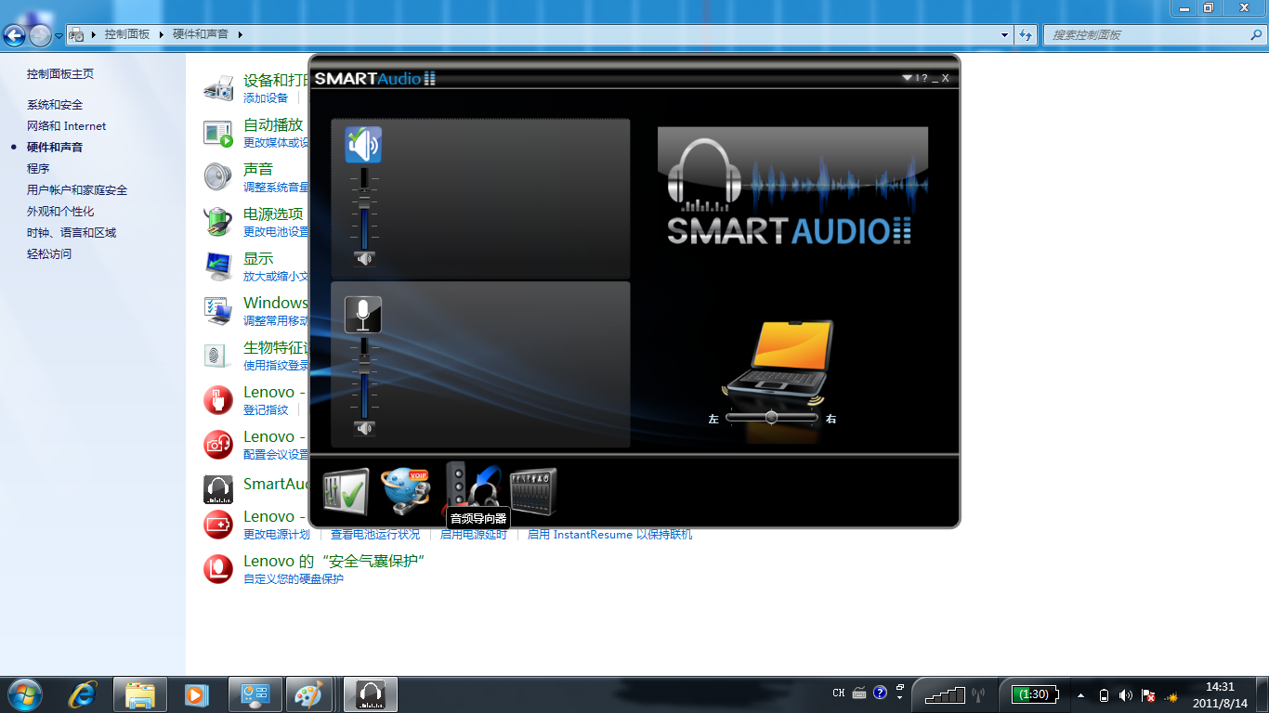This screenshot has width=1269, height=713.
Task: Click the Lenovo conferencing settings red icon
Action: click(x=218, y=445)
